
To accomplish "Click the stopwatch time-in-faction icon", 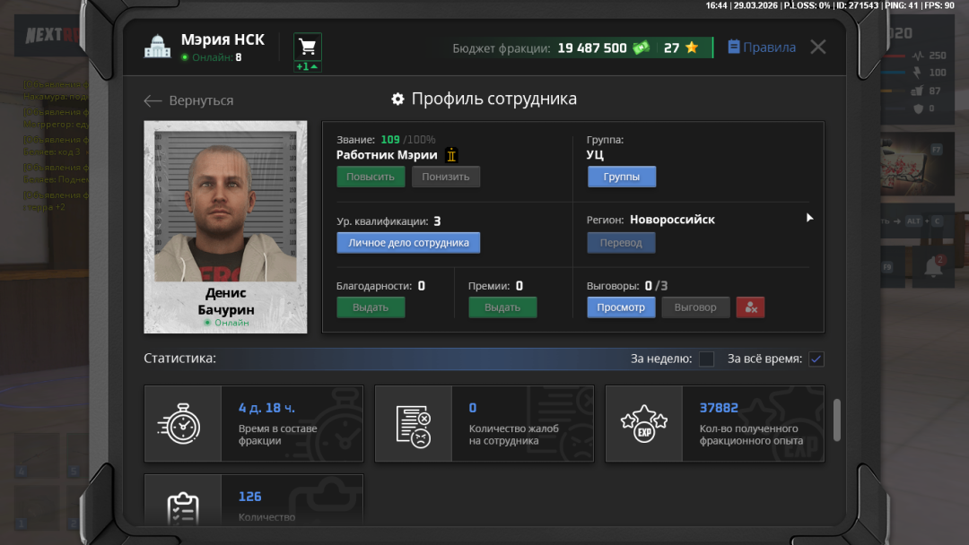I will pyautogui.click(x=183, y=424).
